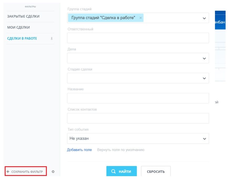This screenshot has width=229, height=182.
Task: Click Вернуть поля по умолчанию link
Action: pos(121,150)
